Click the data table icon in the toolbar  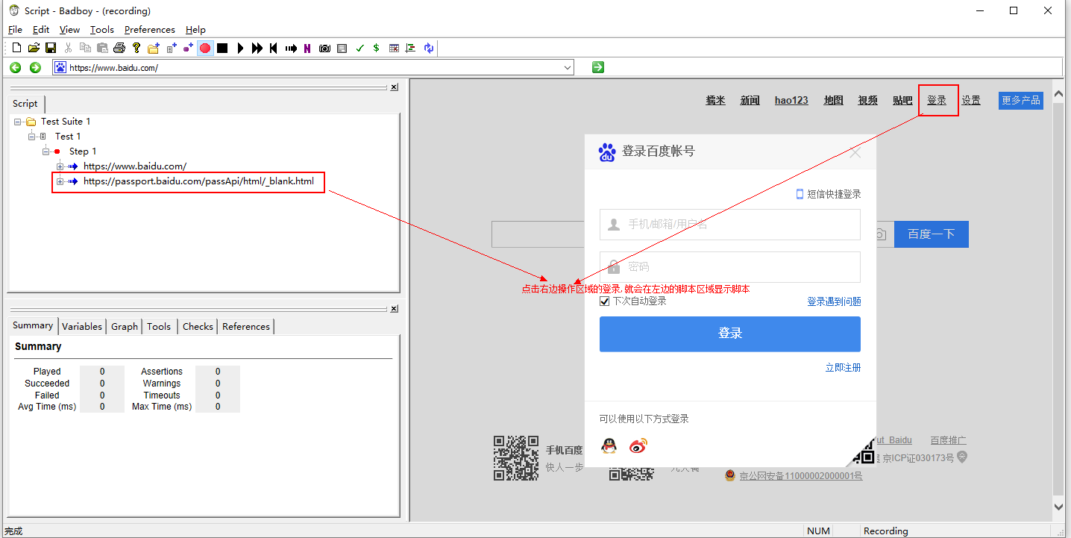[x=394, y=48]
